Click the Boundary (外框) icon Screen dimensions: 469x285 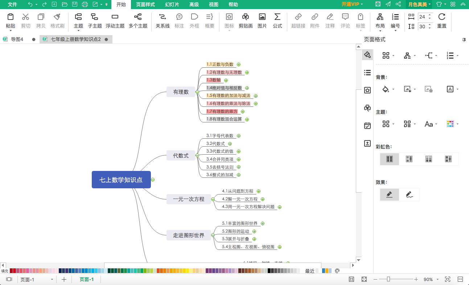[x=194, y=17]
